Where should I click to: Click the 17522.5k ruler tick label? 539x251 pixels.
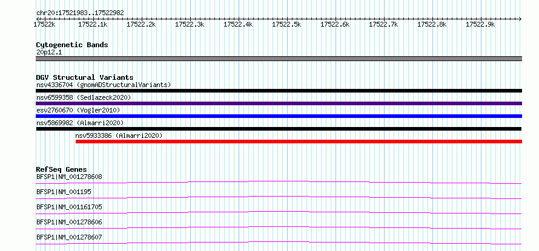(286, 25)
